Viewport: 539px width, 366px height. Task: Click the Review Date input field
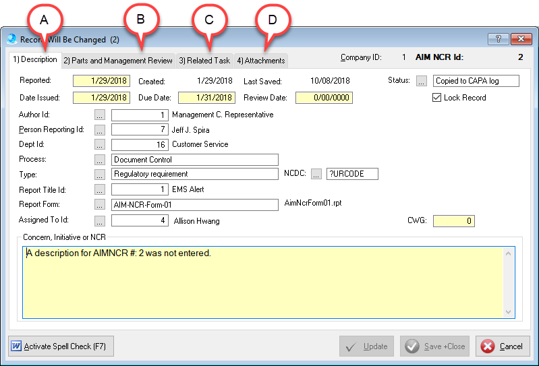pos(324,98)
